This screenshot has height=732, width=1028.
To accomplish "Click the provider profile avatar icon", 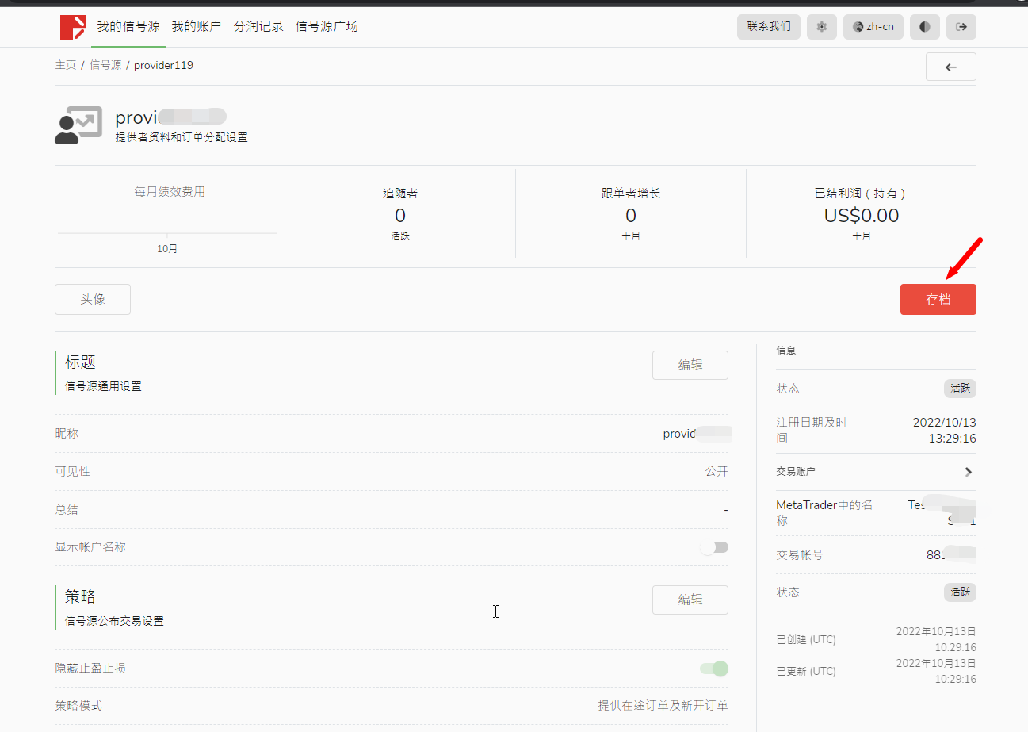I will pyautogui.click(x=78, y=125).
